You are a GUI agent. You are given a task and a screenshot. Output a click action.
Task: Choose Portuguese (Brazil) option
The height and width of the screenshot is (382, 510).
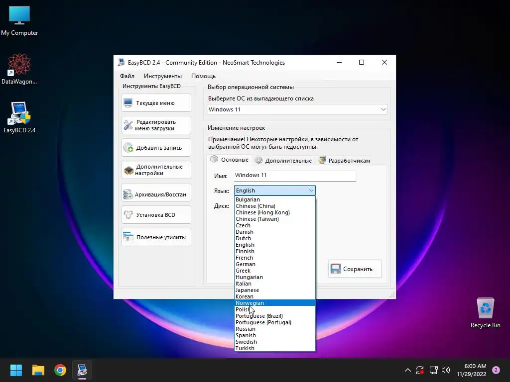pyautogui.click(x=275, y=316)
